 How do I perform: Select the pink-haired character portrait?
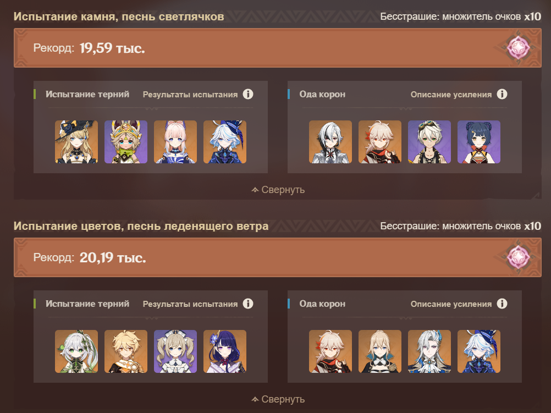tap(175, 142)
